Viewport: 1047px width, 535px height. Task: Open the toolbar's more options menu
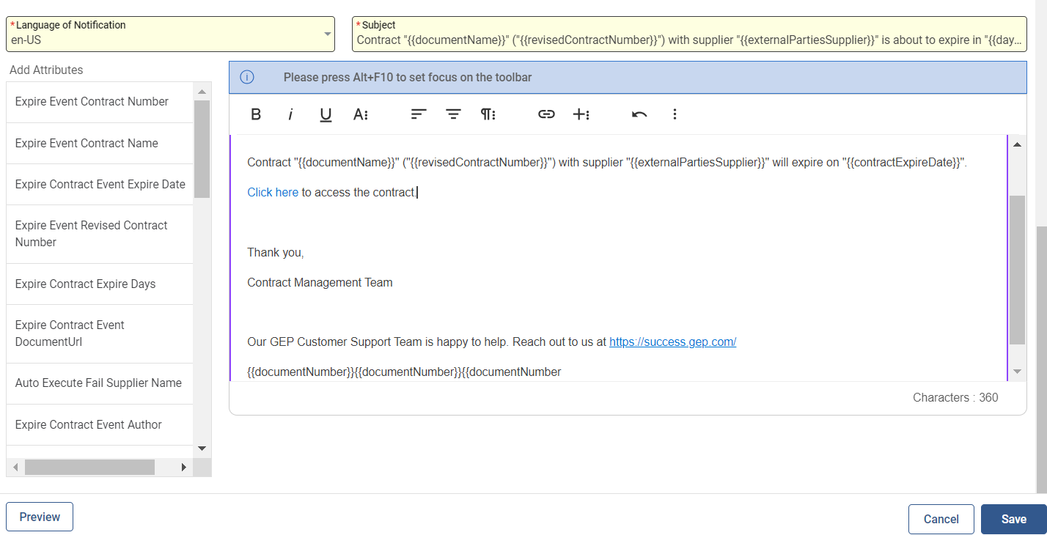(675, 114)
